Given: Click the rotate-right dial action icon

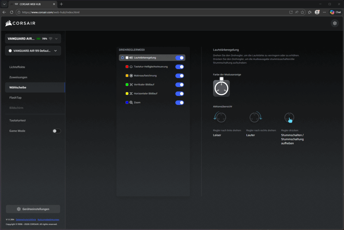Looking at the screenshot, I should click(x=255, y=117).
